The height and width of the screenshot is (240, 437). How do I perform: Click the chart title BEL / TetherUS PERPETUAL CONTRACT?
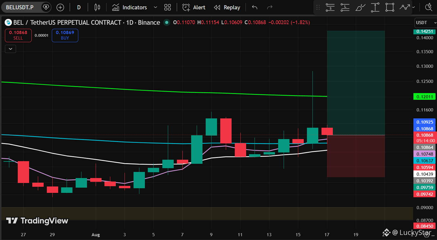click(x=67, y=22)
